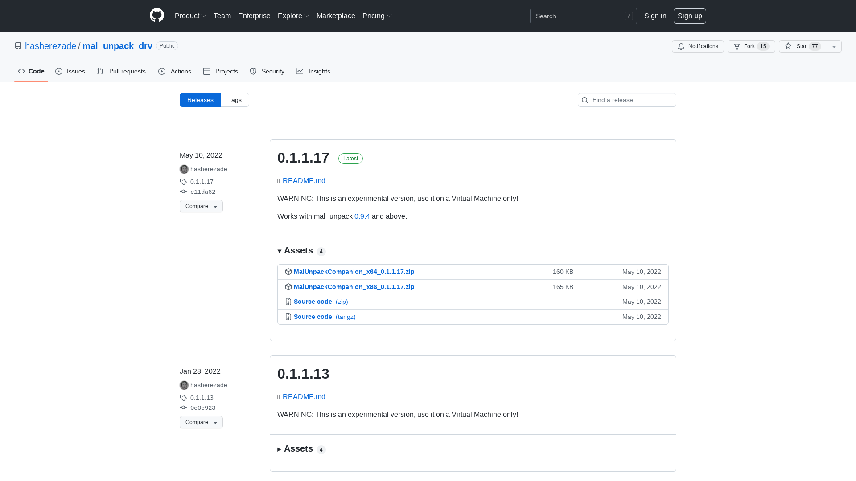Click commit icon next to 0e0e923
856x481 pixels.
tap(183, 408)
